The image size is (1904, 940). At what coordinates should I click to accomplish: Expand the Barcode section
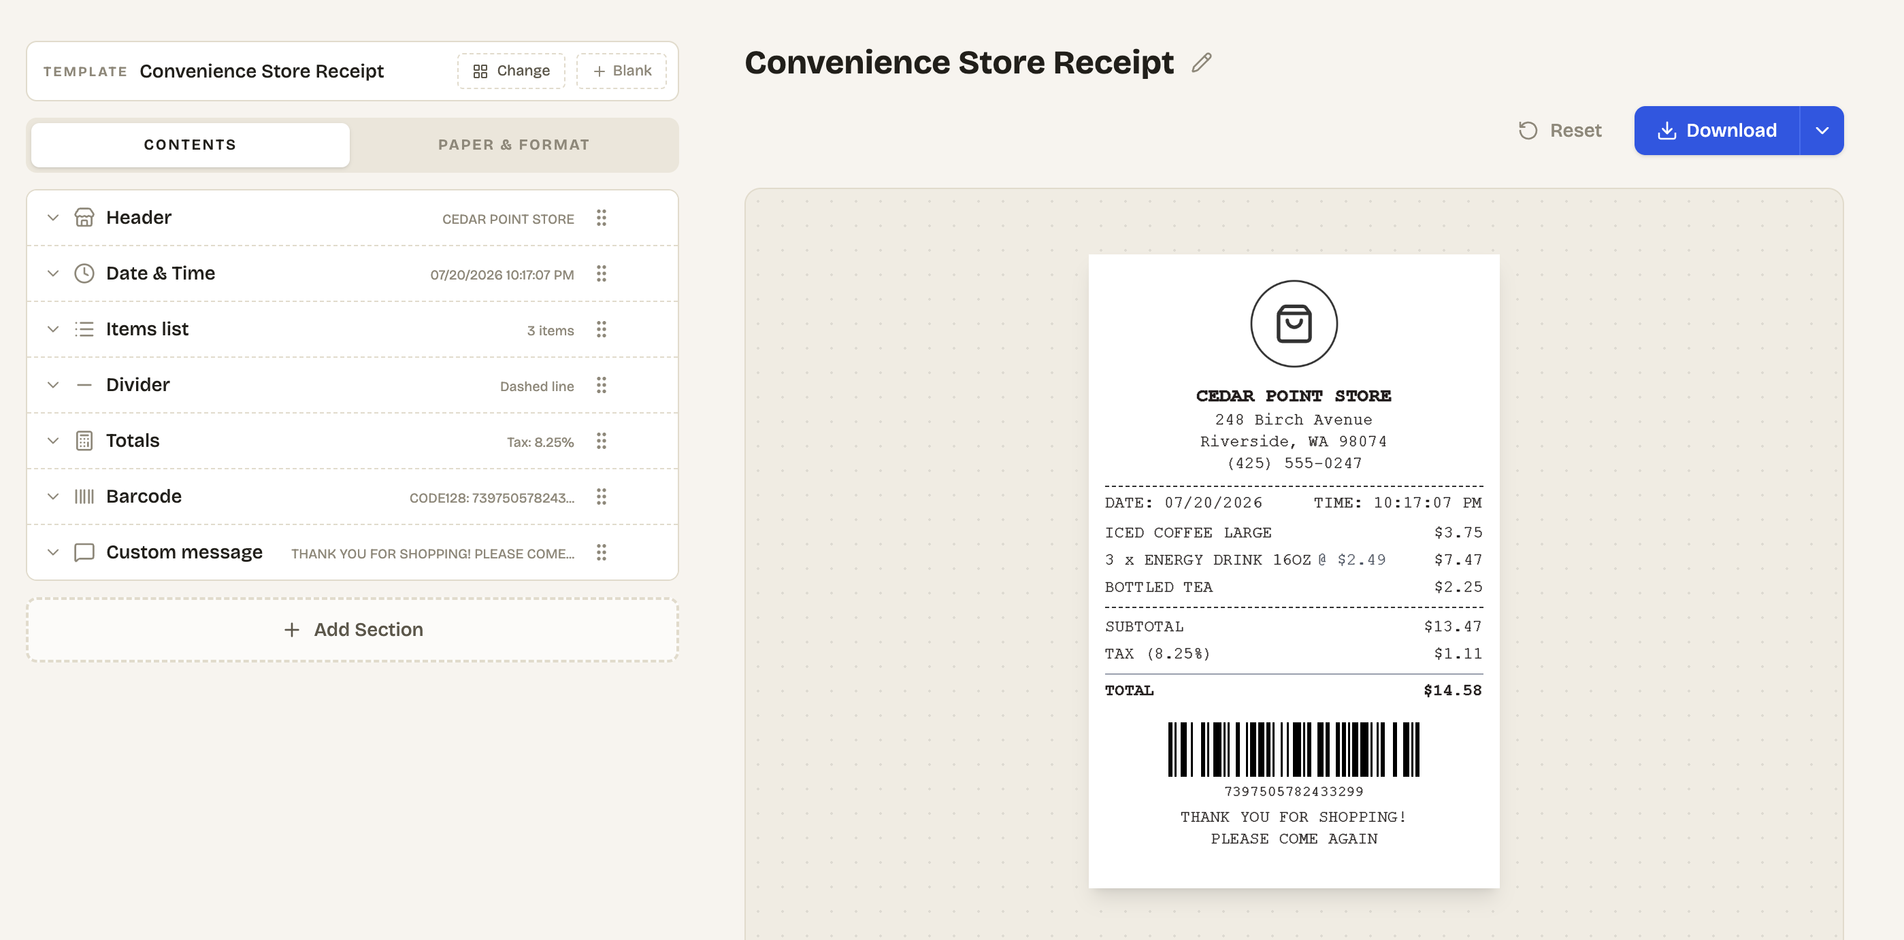point(53,497)
